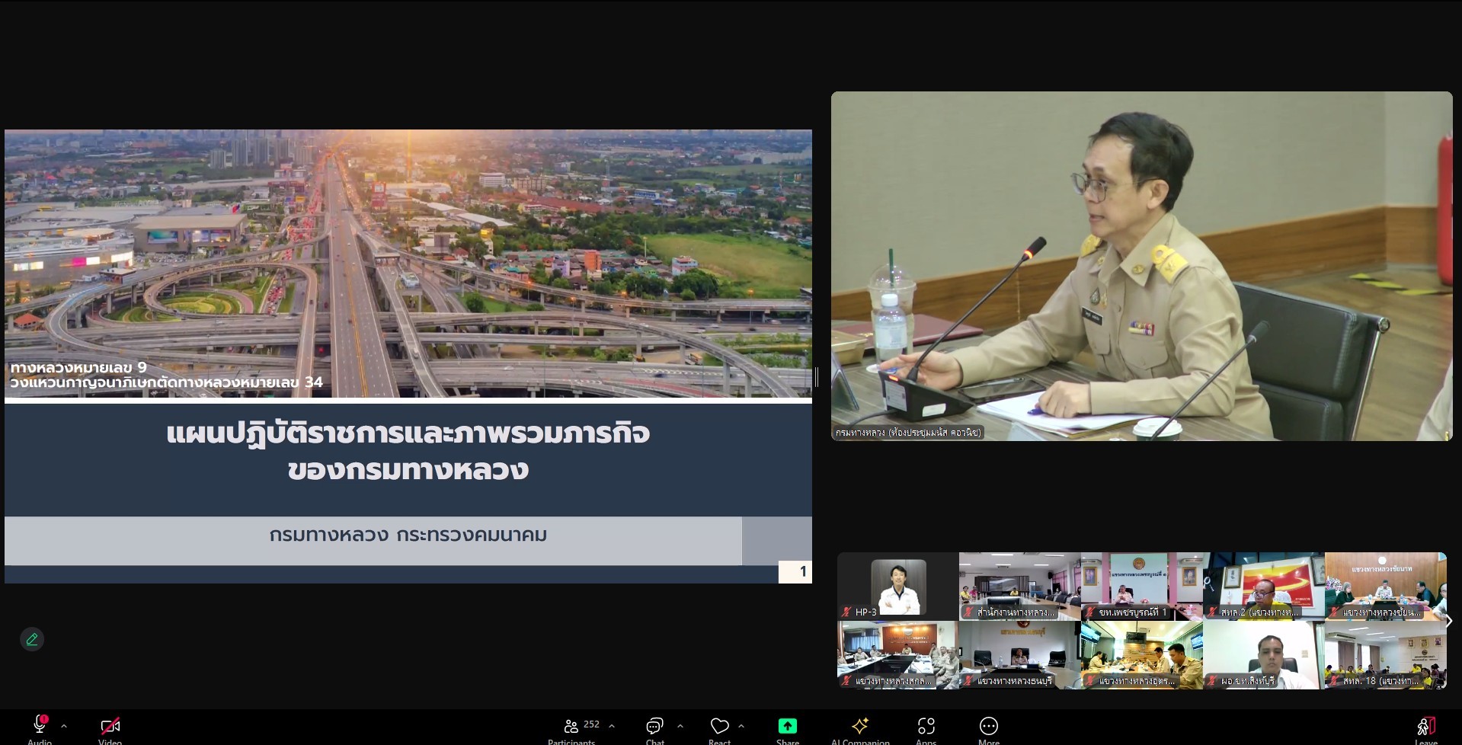Expand the arrow next to Participants
This screenshot has width=1462, height=745.
pyautogui.click(x=612, y=726)
